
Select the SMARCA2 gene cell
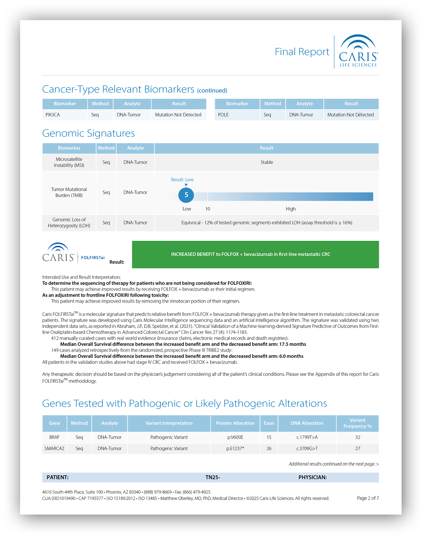coord(54,449)
